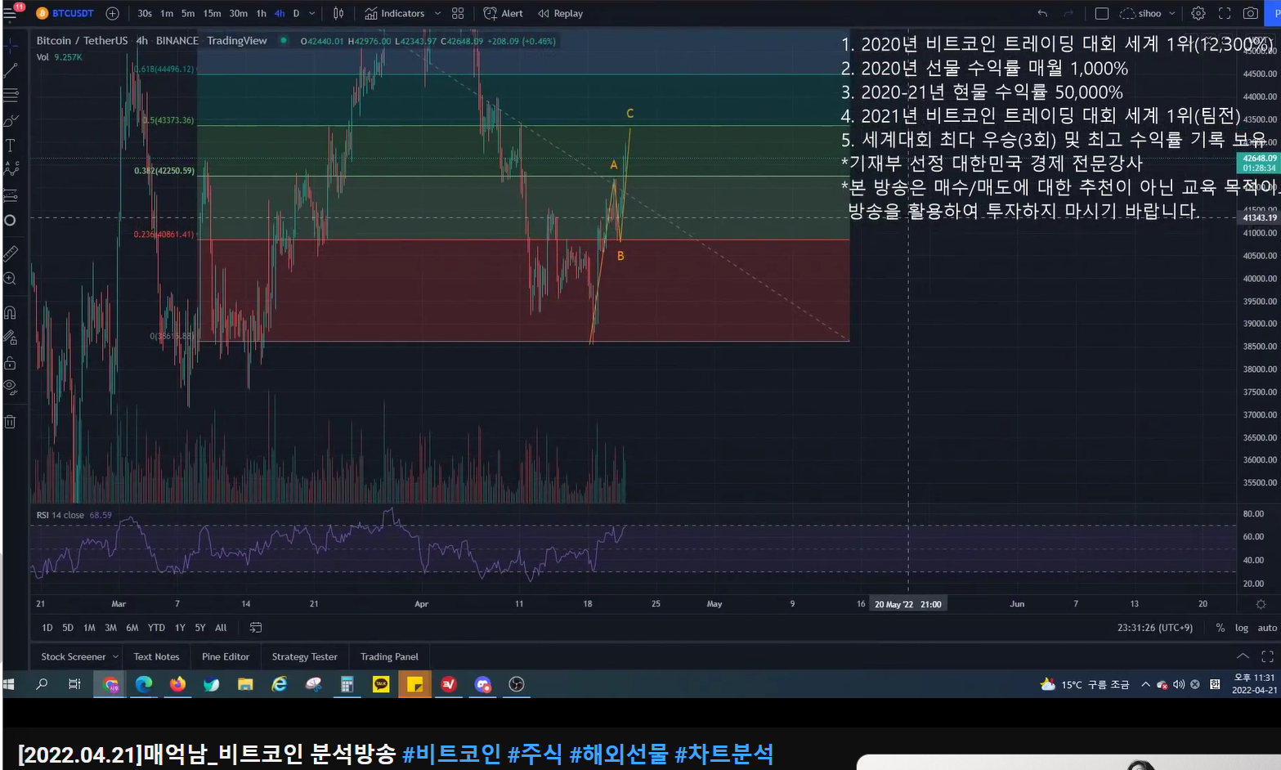Start bar Replay mode
Viewport: 1281px width, 770px height.
561,13
